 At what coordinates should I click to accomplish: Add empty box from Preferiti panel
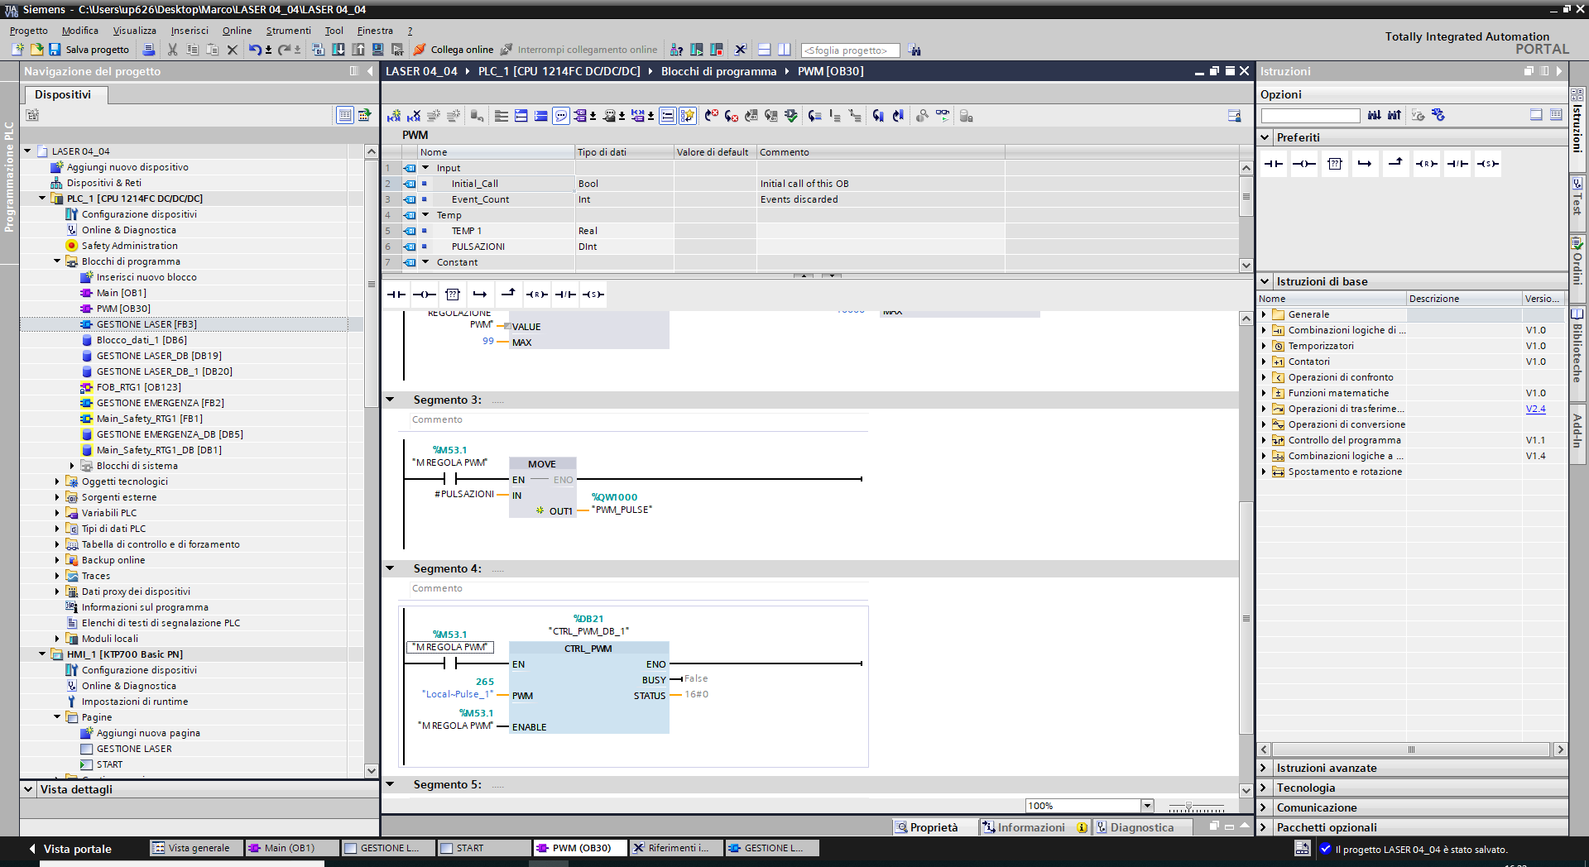click(x=1335, y=164)
